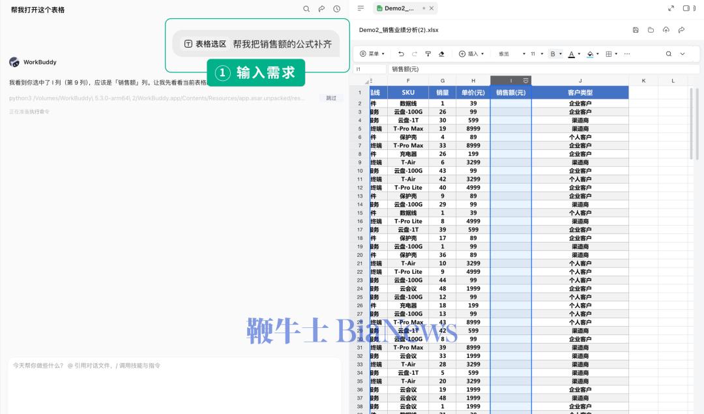This screenshot has height=414, width=704.
Task: Apply cell borders grid icon
Action: click(608, 54)
